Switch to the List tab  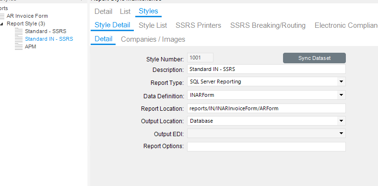[x=125, y=12]
